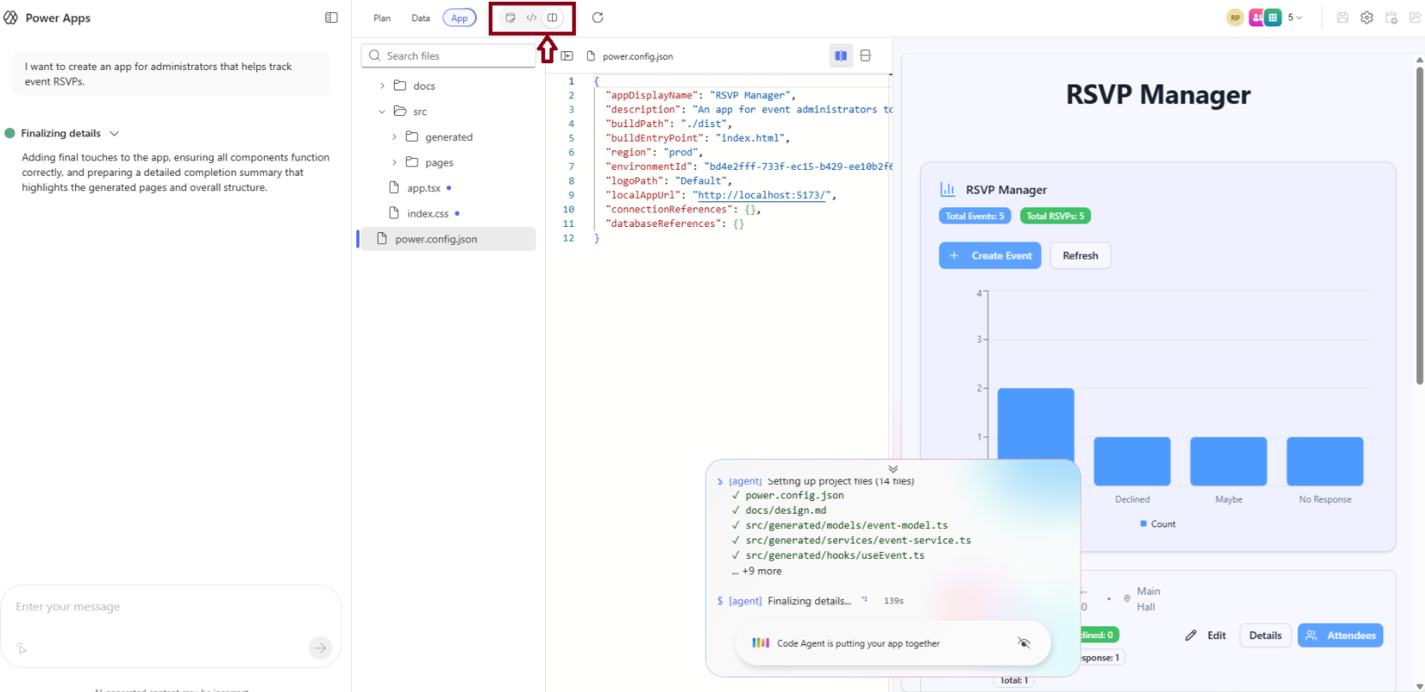Click the Attendees button
Image resolution: width=1425 pixels, height=692 pixels.
pos(1340,636)
